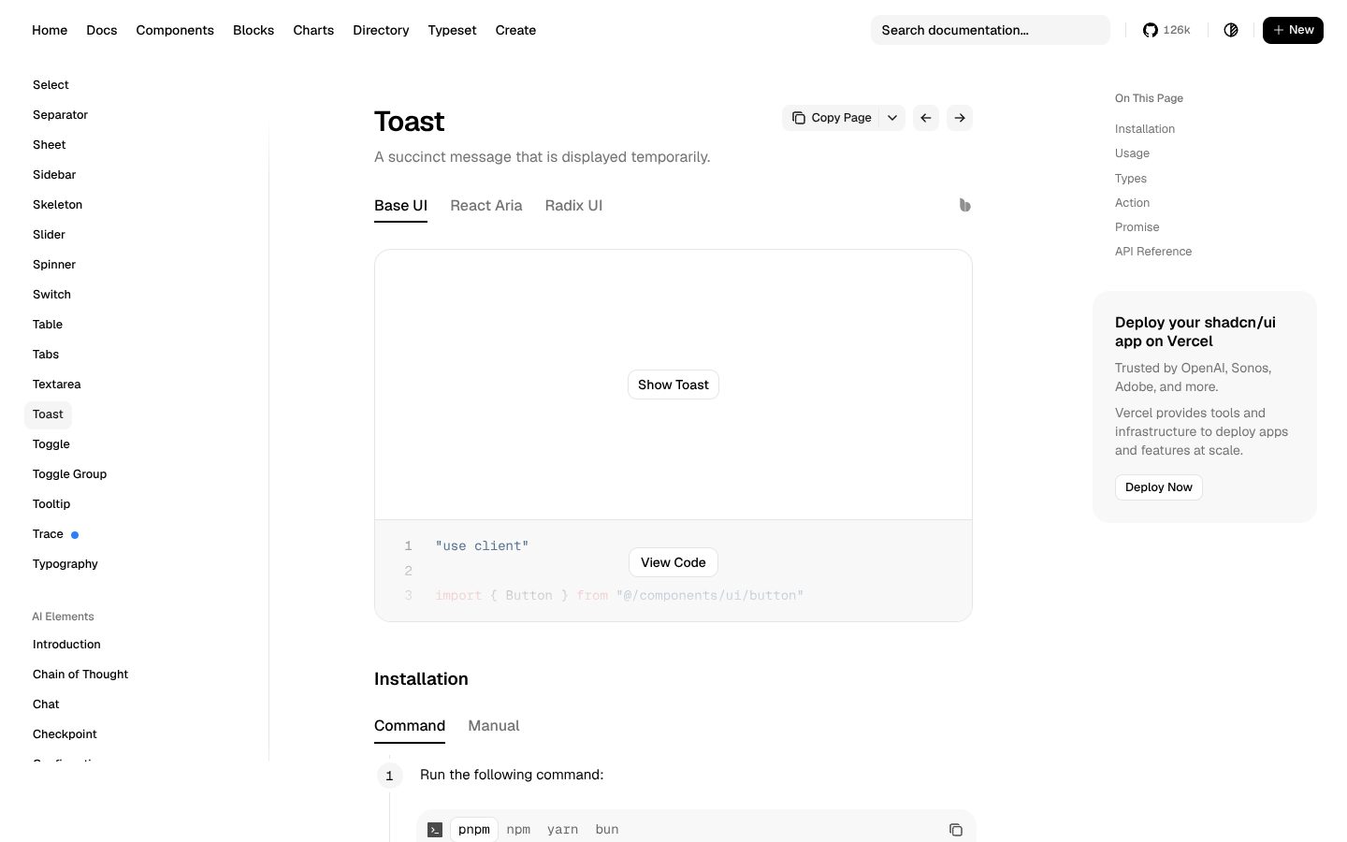Switch to the React Aria tab
The width and height of the screenshot is (1347, 842).
coord(486,206)
